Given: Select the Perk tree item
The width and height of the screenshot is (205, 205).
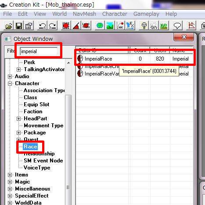Looking at the screenshot, I should 29,62.
